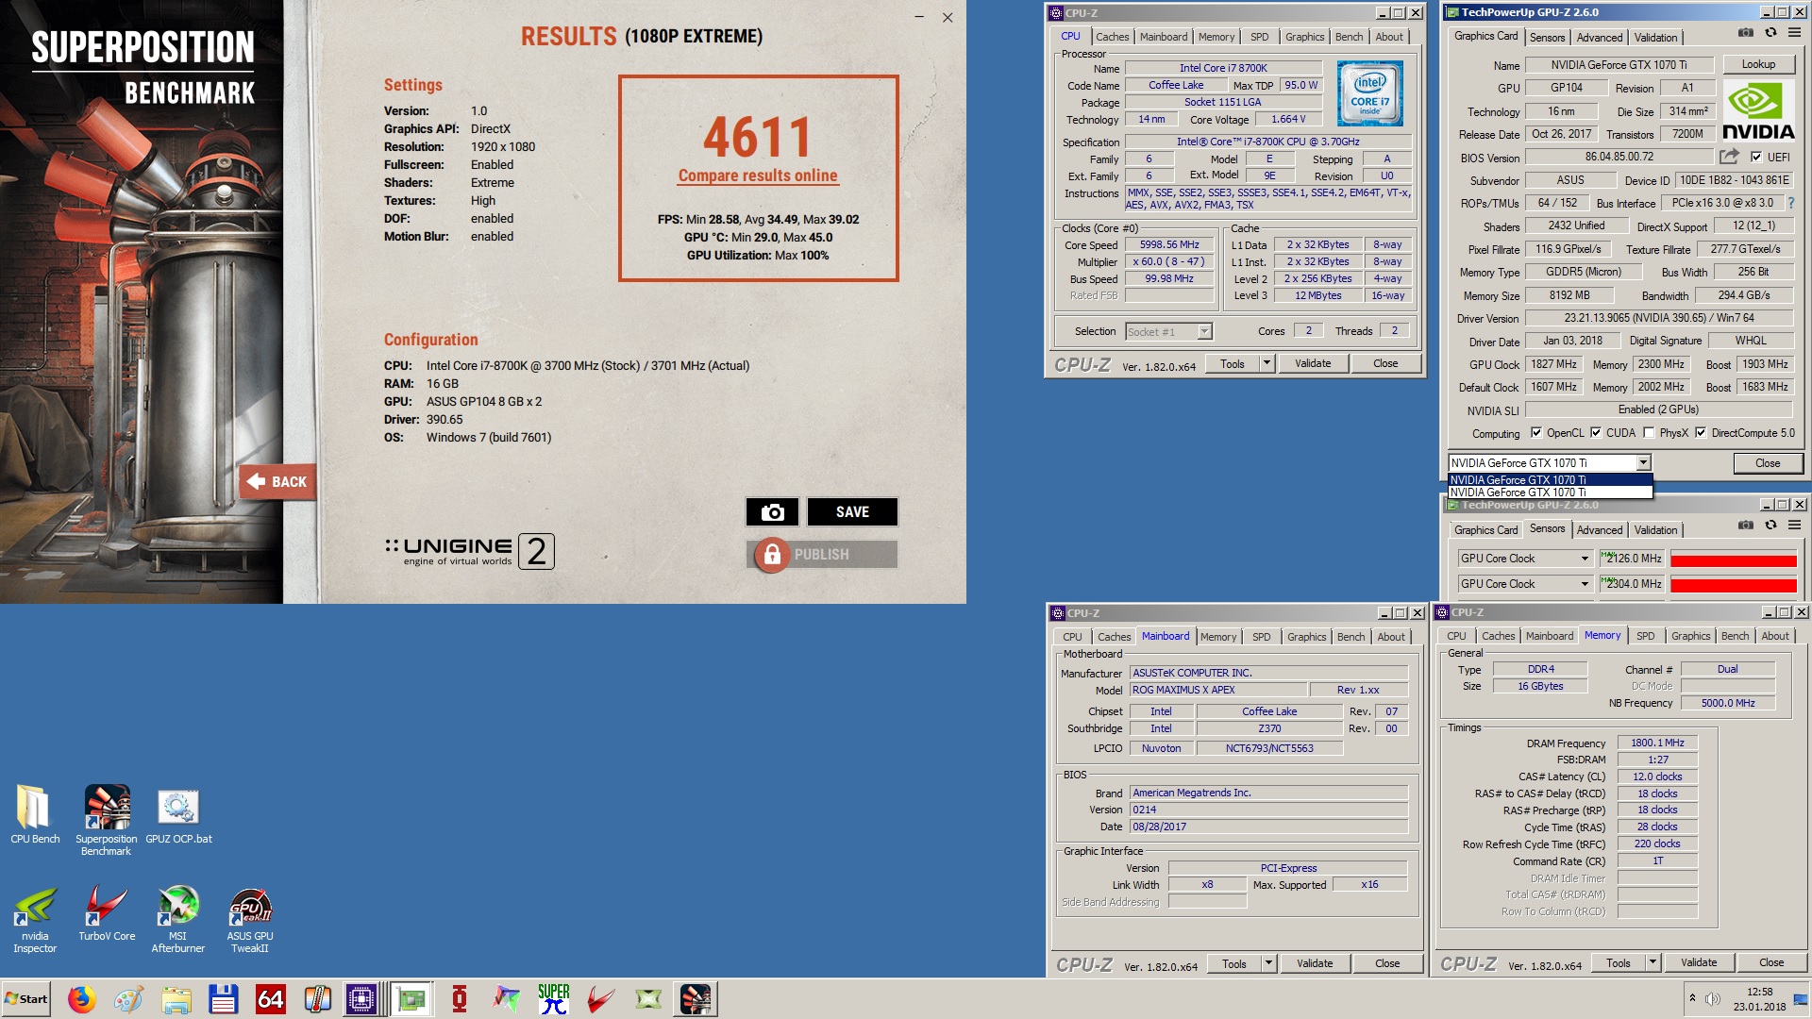This screenshot has width=1812, height=1019.
Task: Select the Superposition Benchmark desktop shortcut
Action: point(107,820)
